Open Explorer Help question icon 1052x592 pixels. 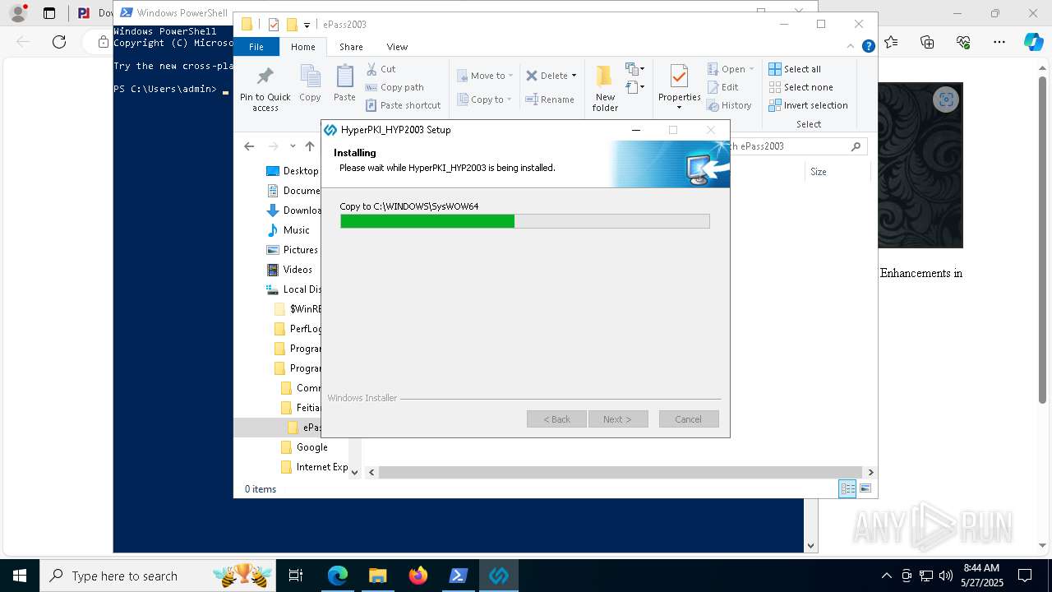[x=868, y=47]
